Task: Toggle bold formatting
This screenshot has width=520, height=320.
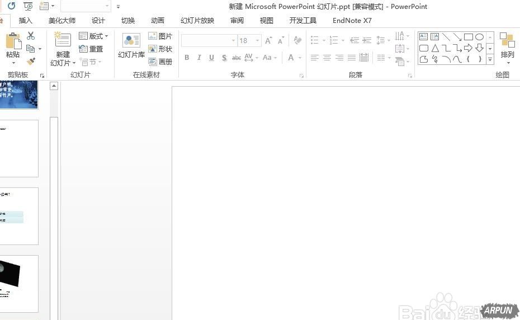Action: 187,58
